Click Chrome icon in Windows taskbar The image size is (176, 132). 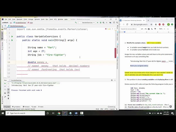pyautogui.click(x=59, y=113)
